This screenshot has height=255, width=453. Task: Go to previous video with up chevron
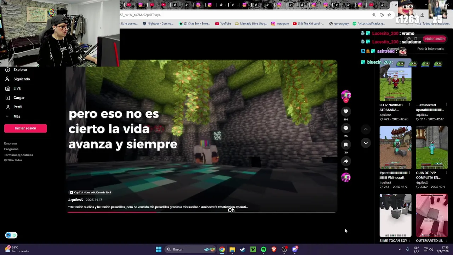366,129
